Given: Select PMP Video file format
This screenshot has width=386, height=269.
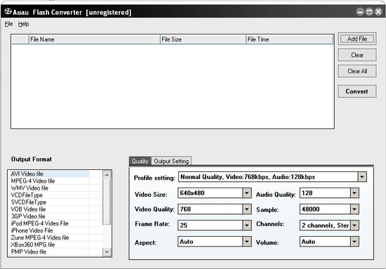Looking at the screenshot, I should click(49, 252).
